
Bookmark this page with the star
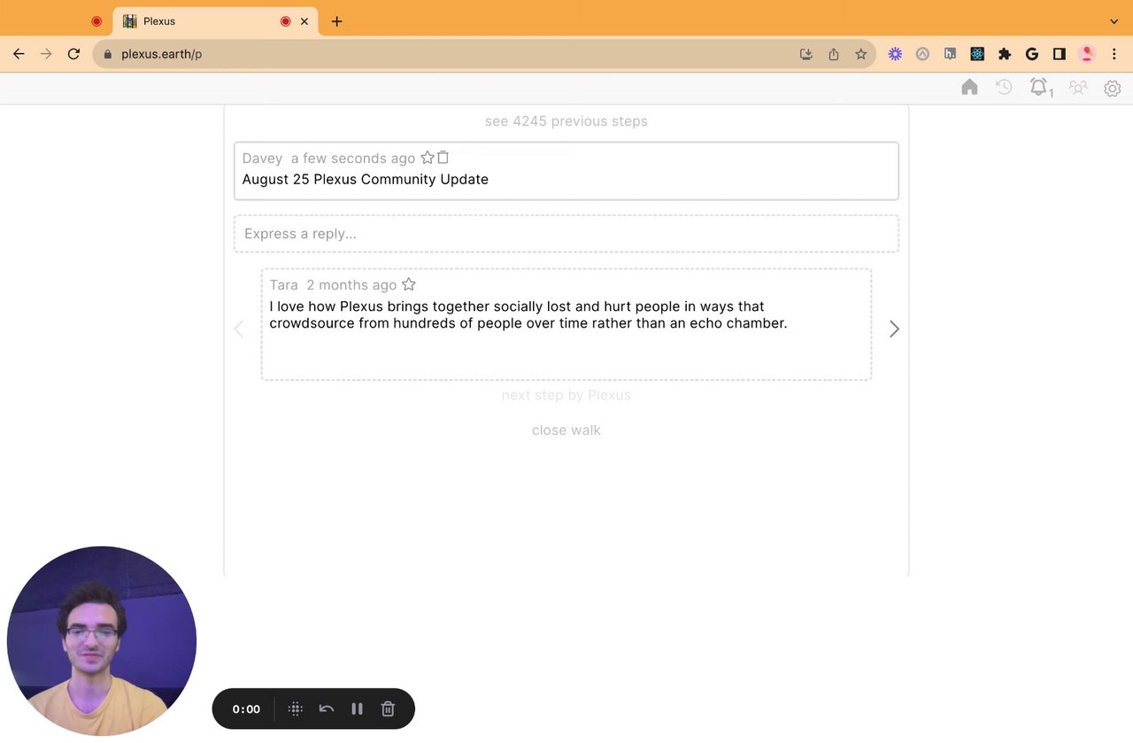pos(861,54)
